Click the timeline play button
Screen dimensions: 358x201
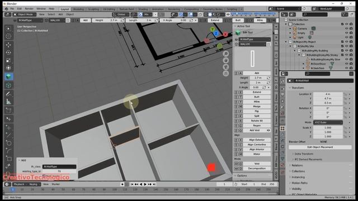tap(145, 184)
